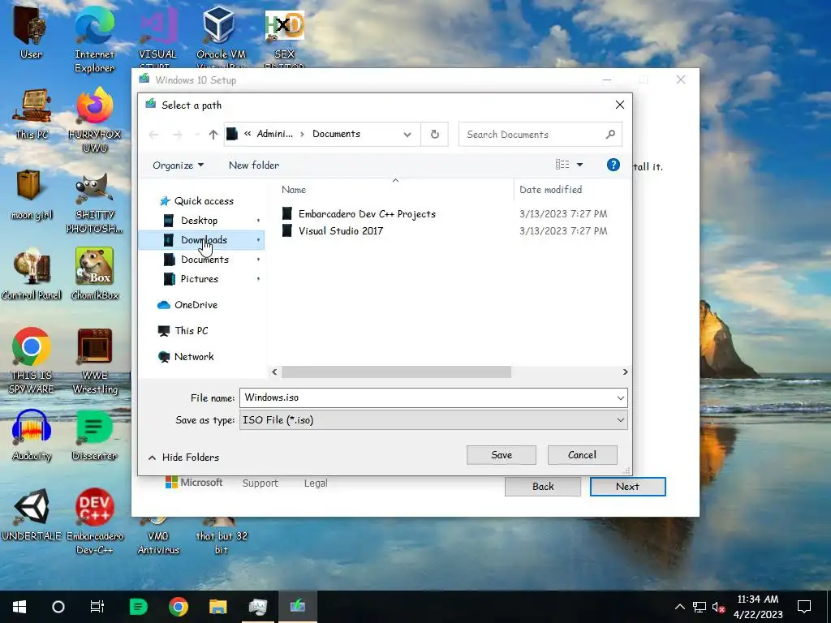The width and height of the screenshot is (831, 623).
Task: Open the User desktop icon
Action: tap(30, 32)
